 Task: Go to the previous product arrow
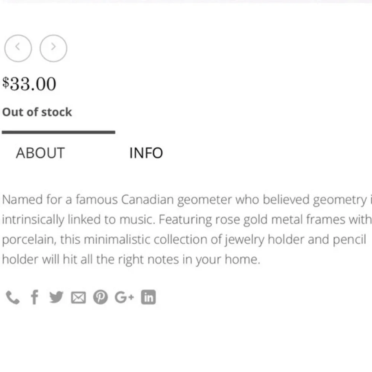[18, 48]
